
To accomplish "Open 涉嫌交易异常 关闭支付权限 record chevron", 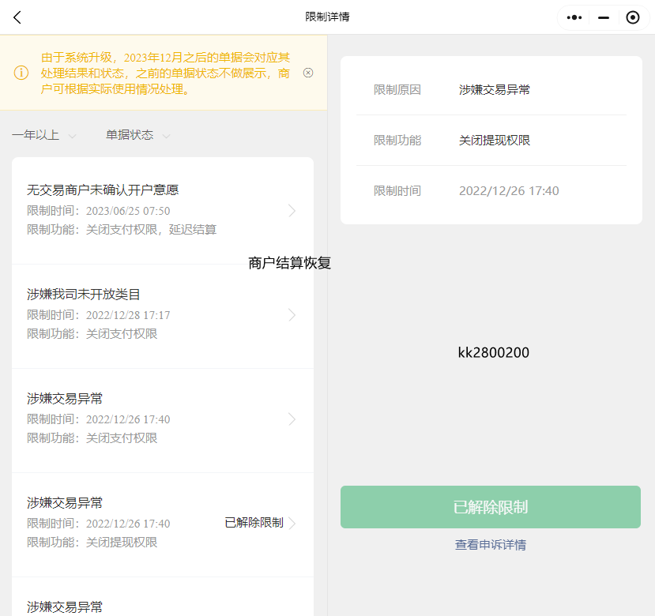I will (292, 419).
